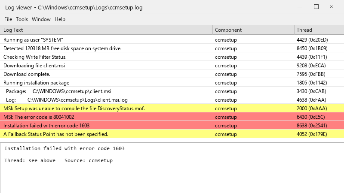The height and width of the screenshot is (193, 344).
Task: Click thread value 4052 (0x179E)
Action: [312, 134]
